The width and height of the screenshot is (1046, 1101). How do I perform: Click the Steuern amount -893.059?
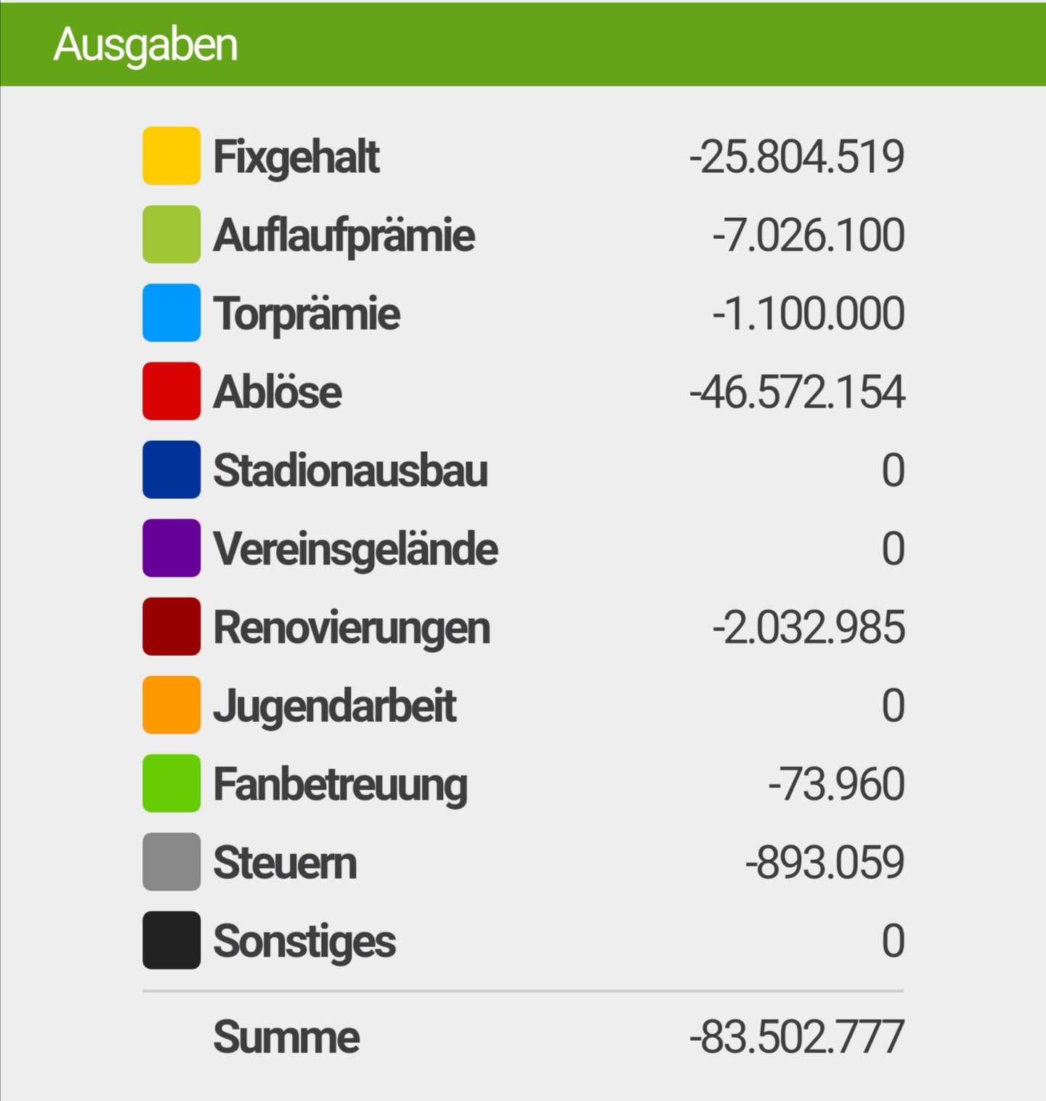tap(824, 863)
